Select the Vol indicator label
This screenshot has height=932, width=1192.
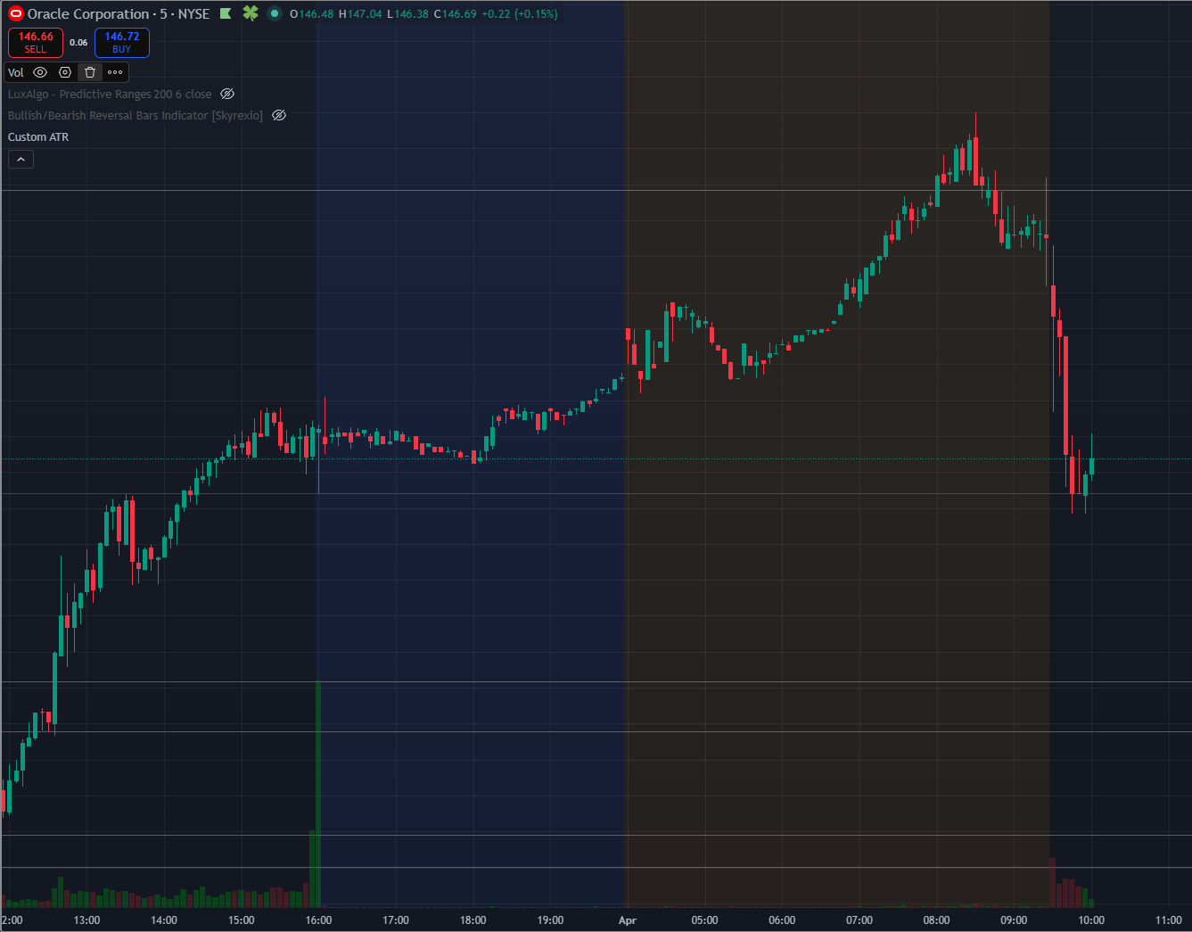pos(16,72)
